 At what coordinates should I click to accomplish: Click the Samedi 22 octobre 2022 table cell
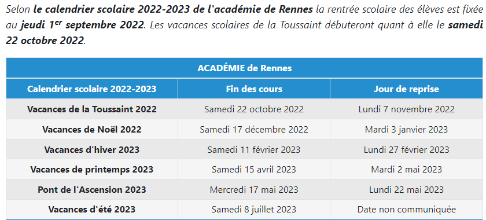coord(254,109)
